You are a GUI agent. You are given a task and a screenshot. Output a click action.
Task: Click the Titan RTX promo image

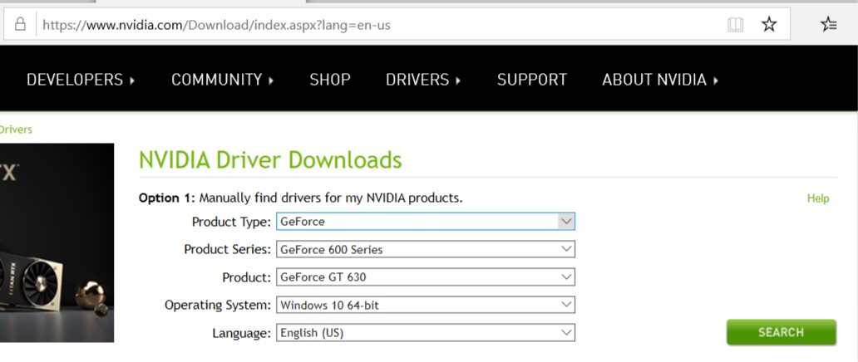click(x=57, y=242)
